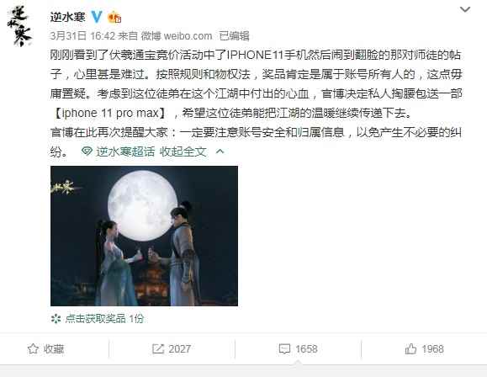Click the collapse up-arrow chevron
This screenshot has height=377, width=487.
click(x=220, y=151)
